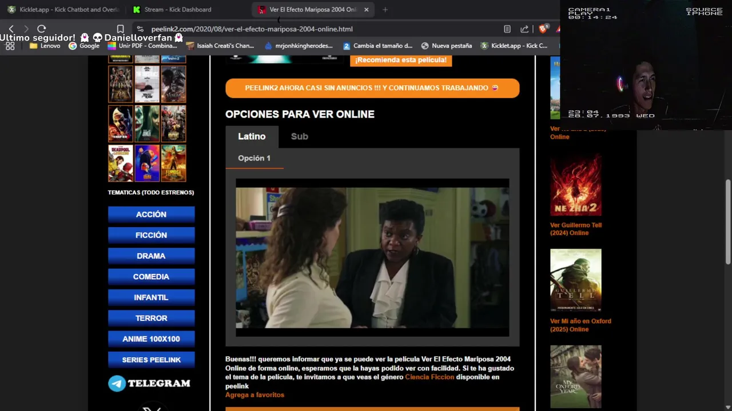Select the Sub language tab
The height and width of the screenshot is (411, 732).
coord(299,136)
